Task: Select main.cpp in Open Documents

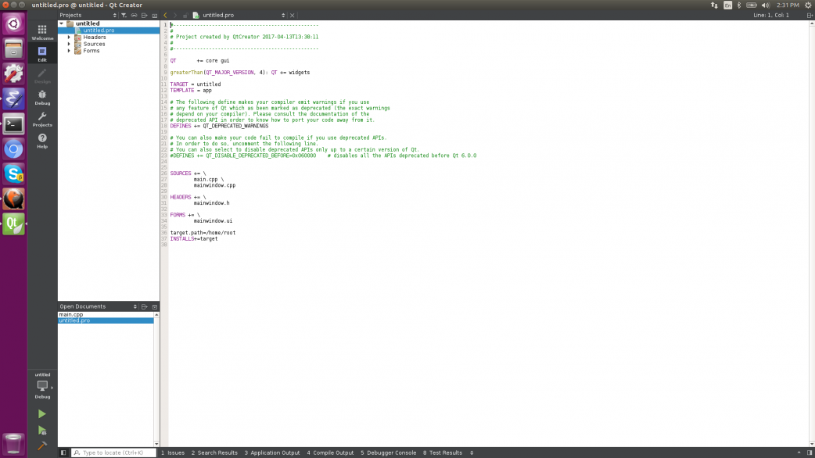Action: [71, 314]
